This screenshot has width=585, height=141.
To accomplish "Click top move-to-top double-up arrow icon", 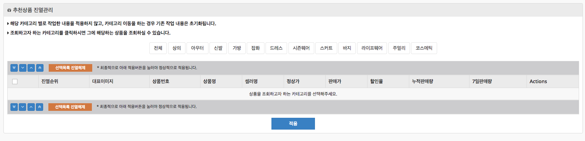I will 40,68.
